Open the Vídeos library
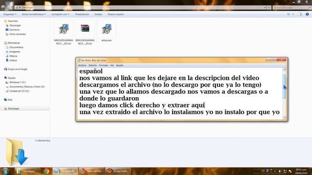Image resolution: width=312 pixels, height=175 pixels. 13,60
